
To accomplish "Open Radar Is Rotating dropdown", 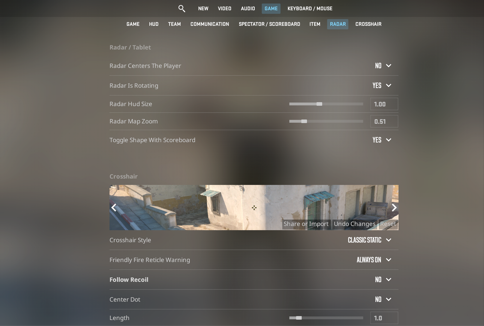I will (382, 86).
